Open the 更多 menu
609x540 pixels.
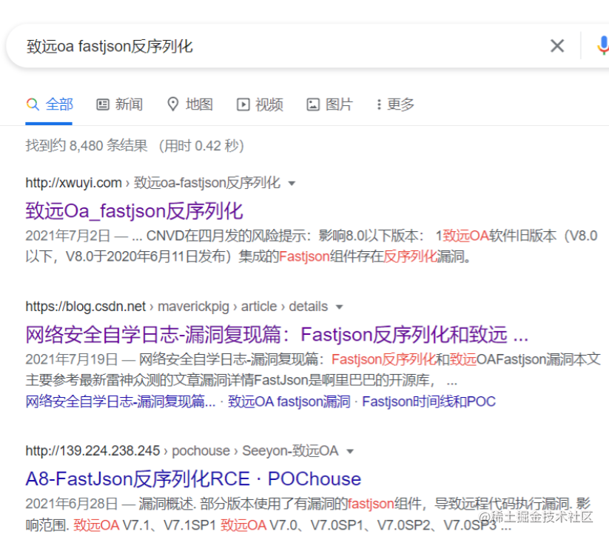(395, 104)
